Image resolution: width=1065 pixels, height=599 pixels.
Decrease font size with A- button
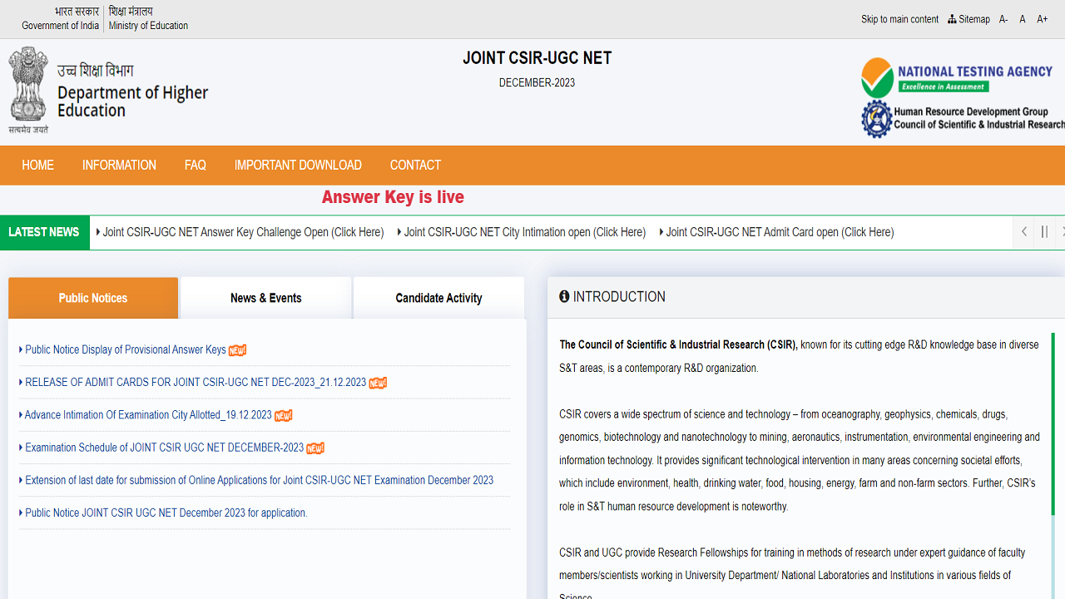point(1003,19)
